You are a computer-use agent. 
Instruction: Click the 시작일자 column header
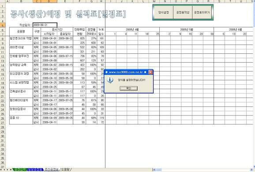[x=49, y=34]
